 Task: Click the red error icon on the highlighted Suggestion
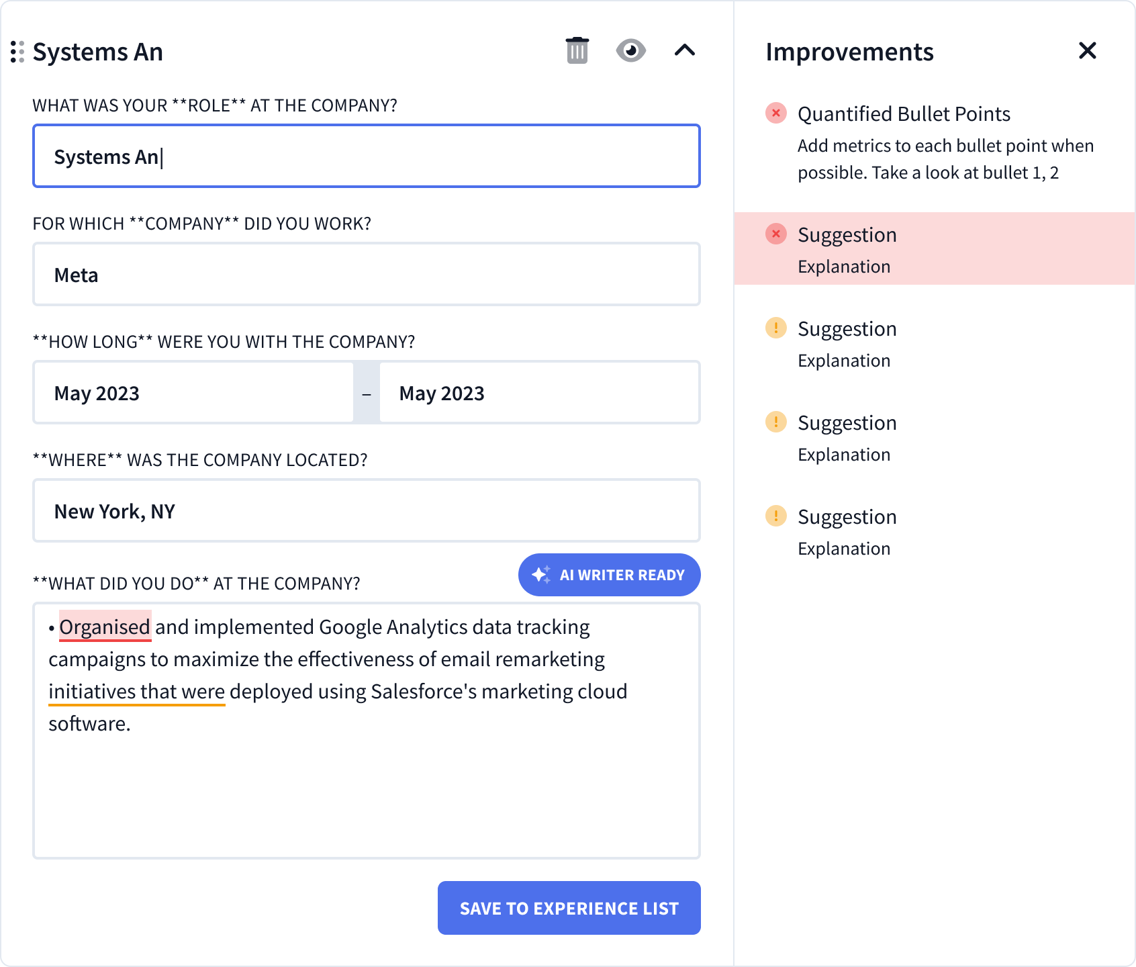coord(775,234)
